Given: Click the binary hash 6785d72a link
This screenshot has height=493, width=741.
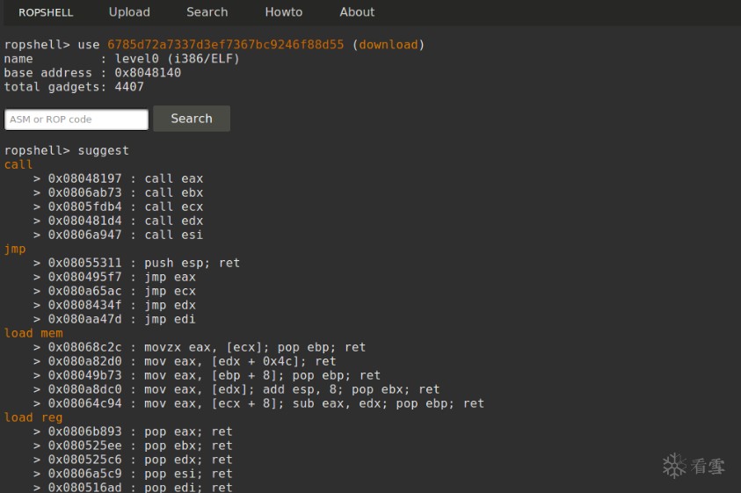Looking at the screenshot, I should [x=226, y=45].
